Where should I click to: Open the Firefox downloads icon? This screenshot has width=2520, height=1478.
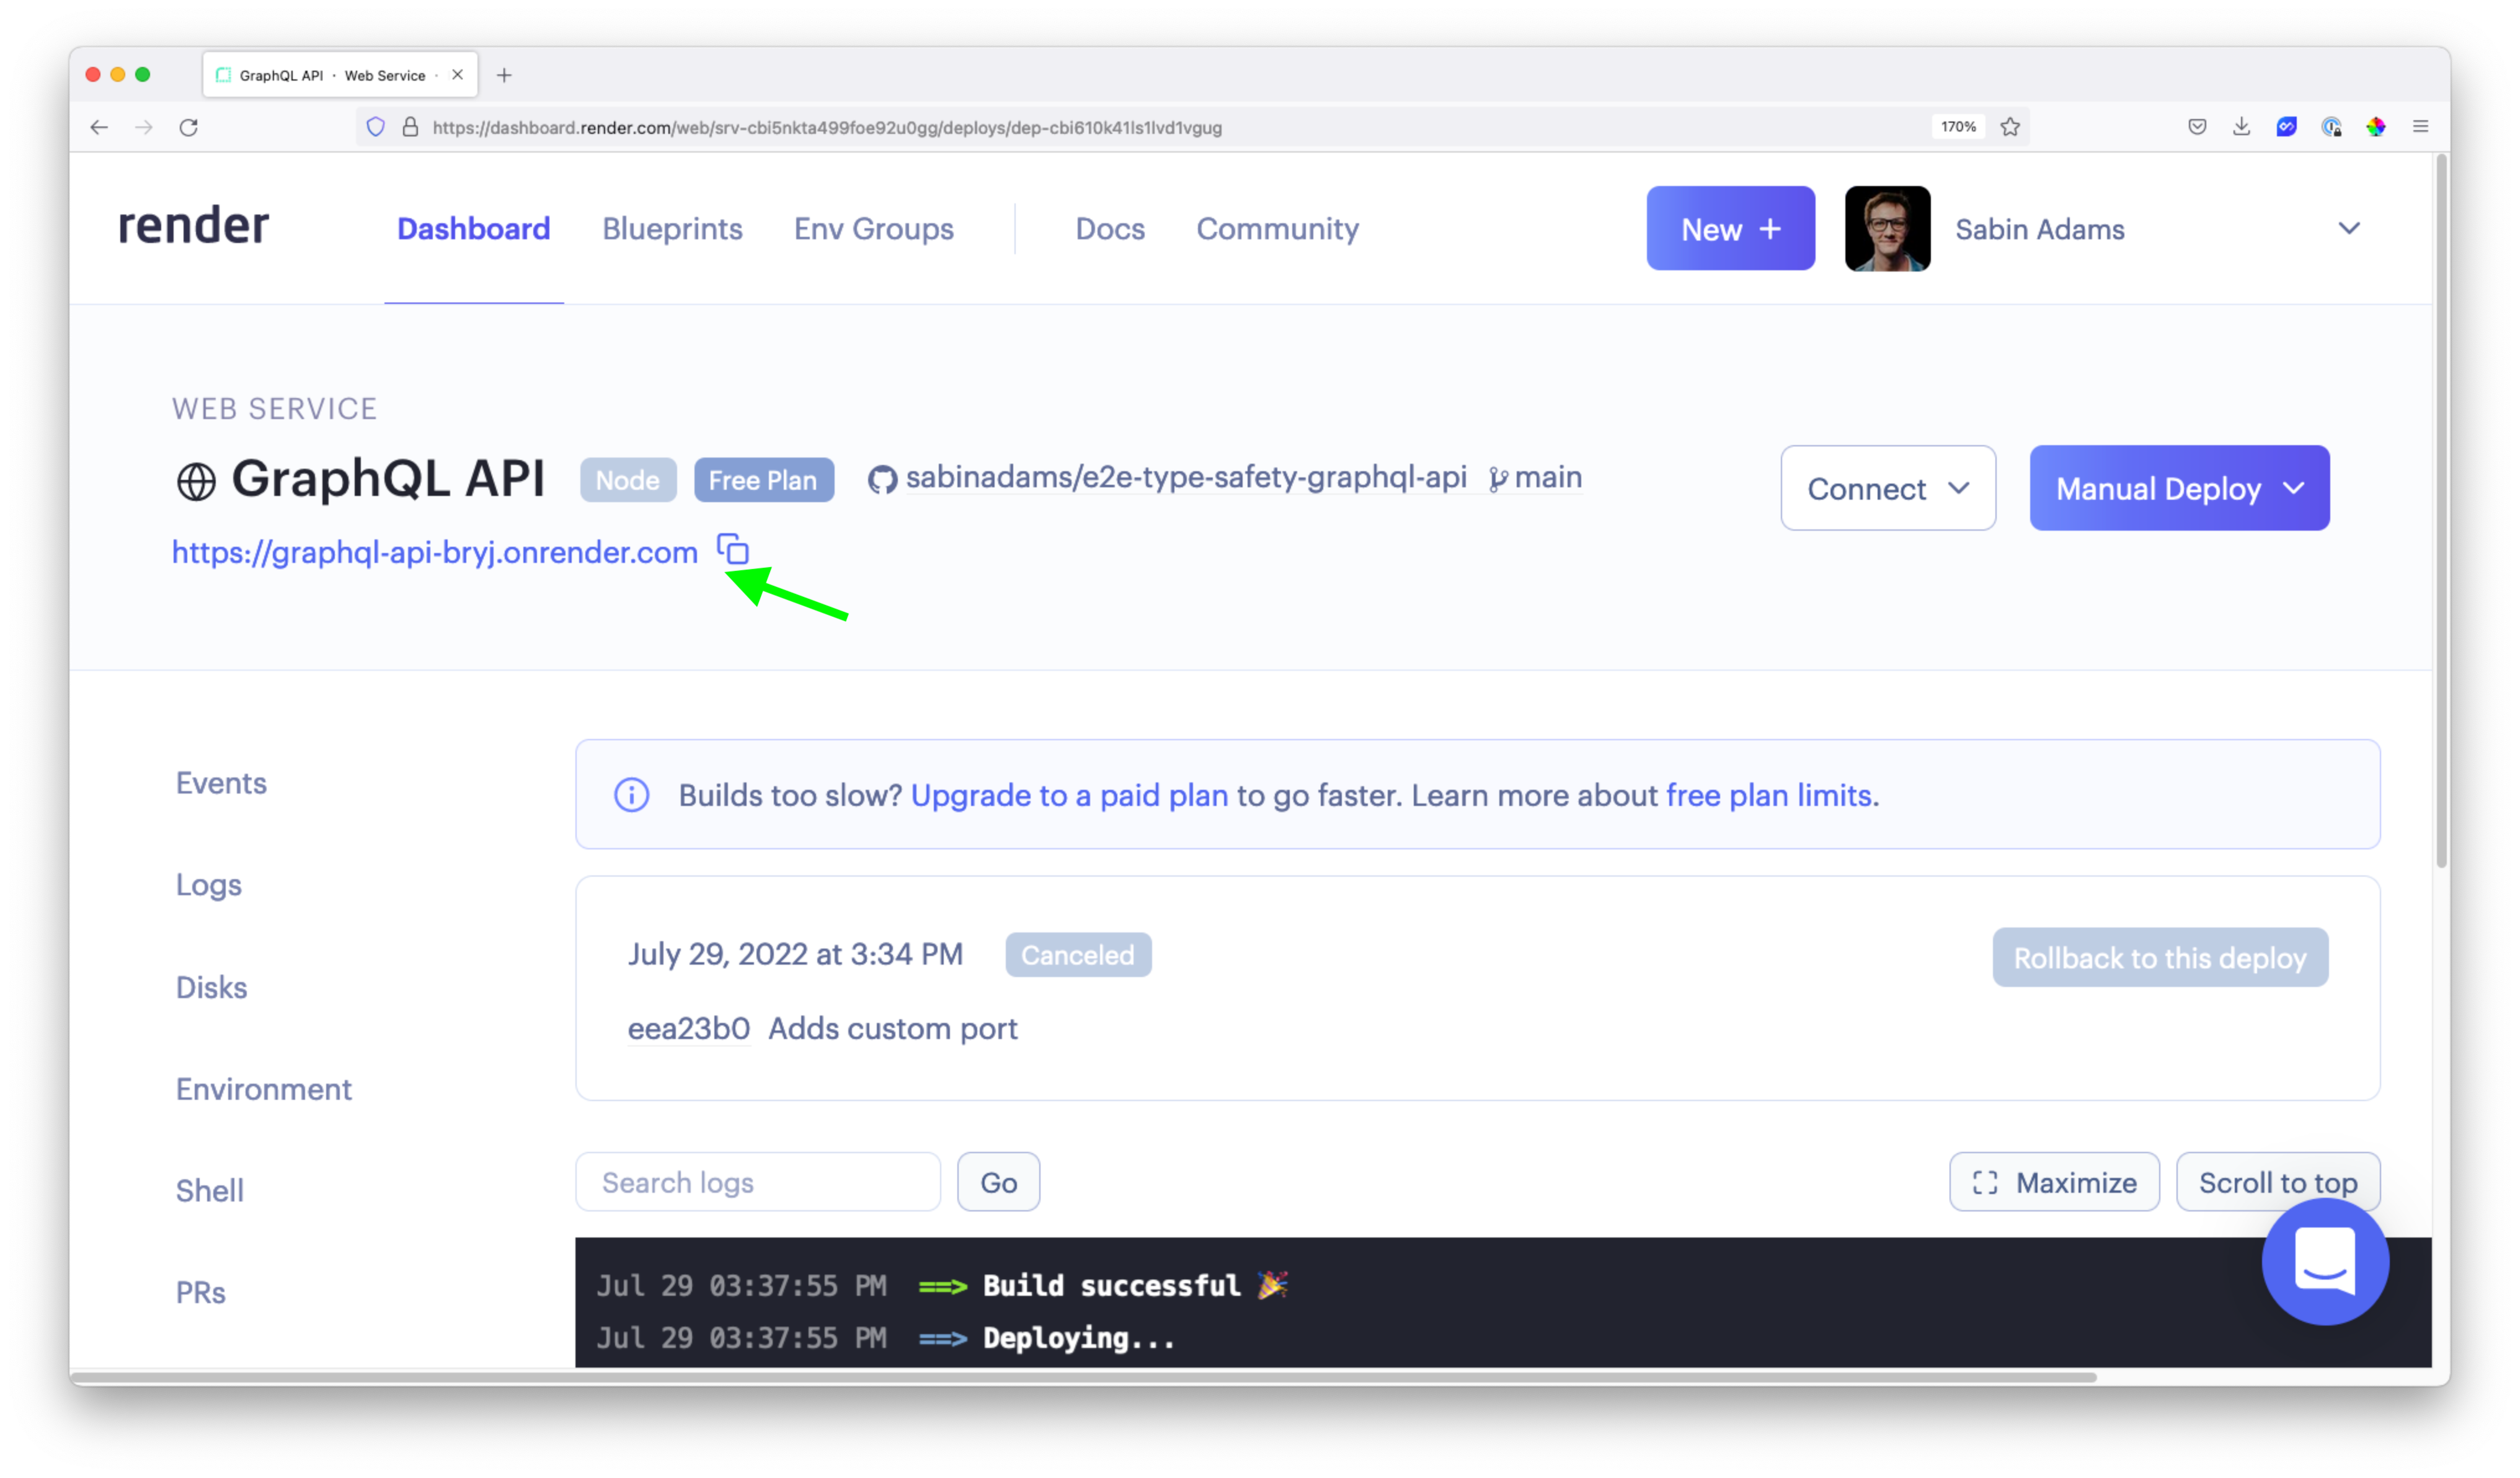[x=2241, y=127]
